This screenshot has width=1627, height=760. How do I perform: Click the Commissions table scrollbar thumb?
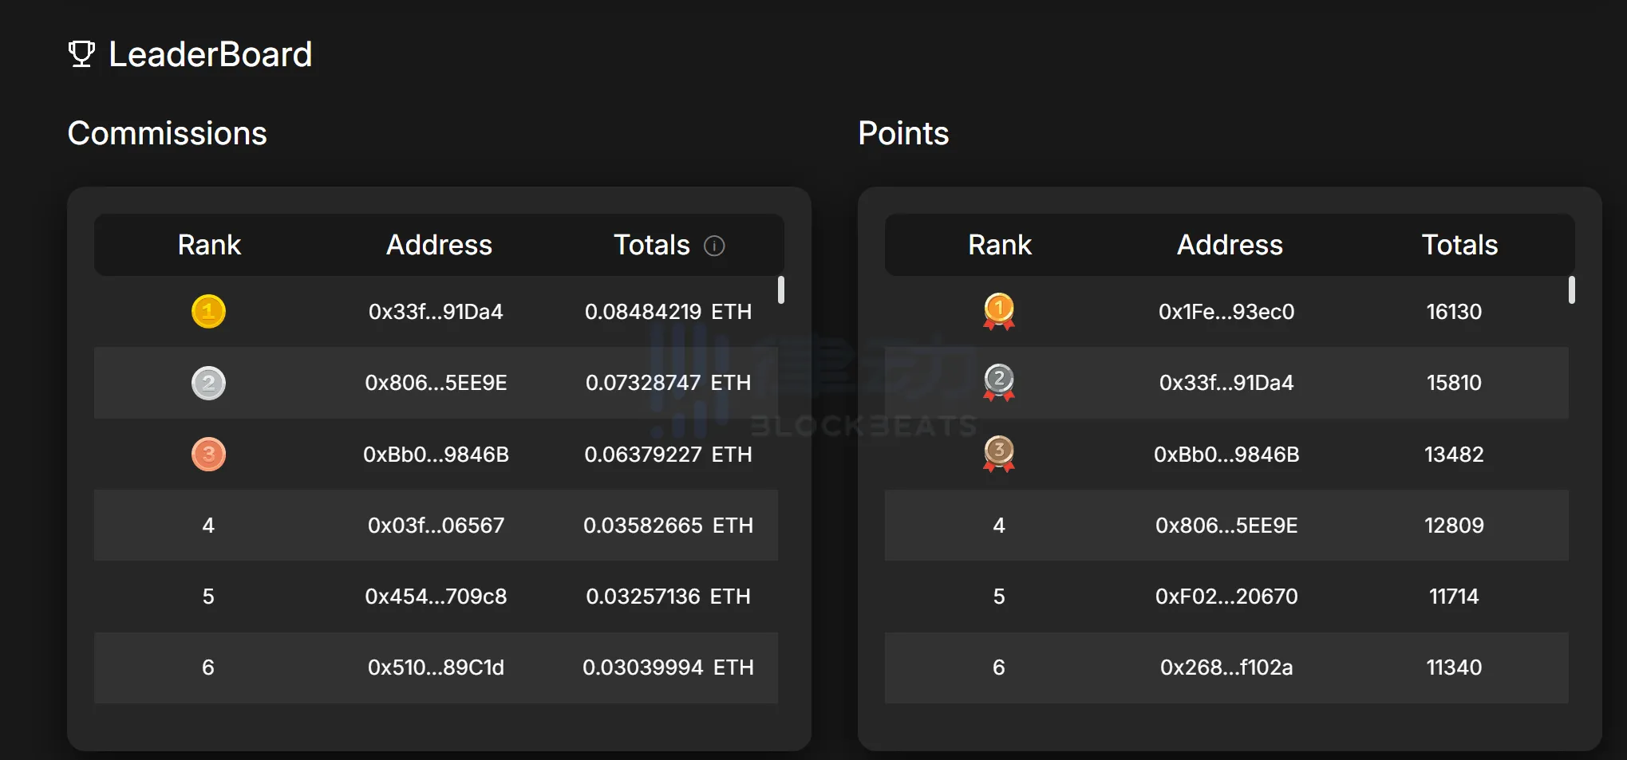[x=781, y=289]
